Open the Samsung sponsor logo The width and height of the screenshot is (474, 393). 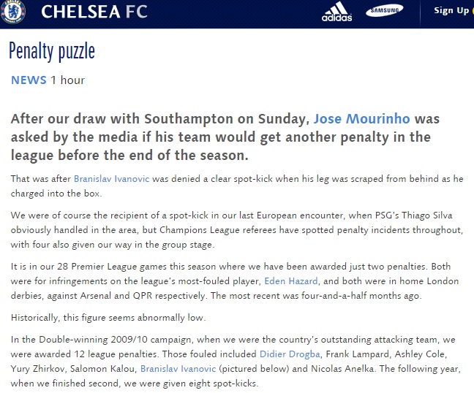click(x=384, y=10)
